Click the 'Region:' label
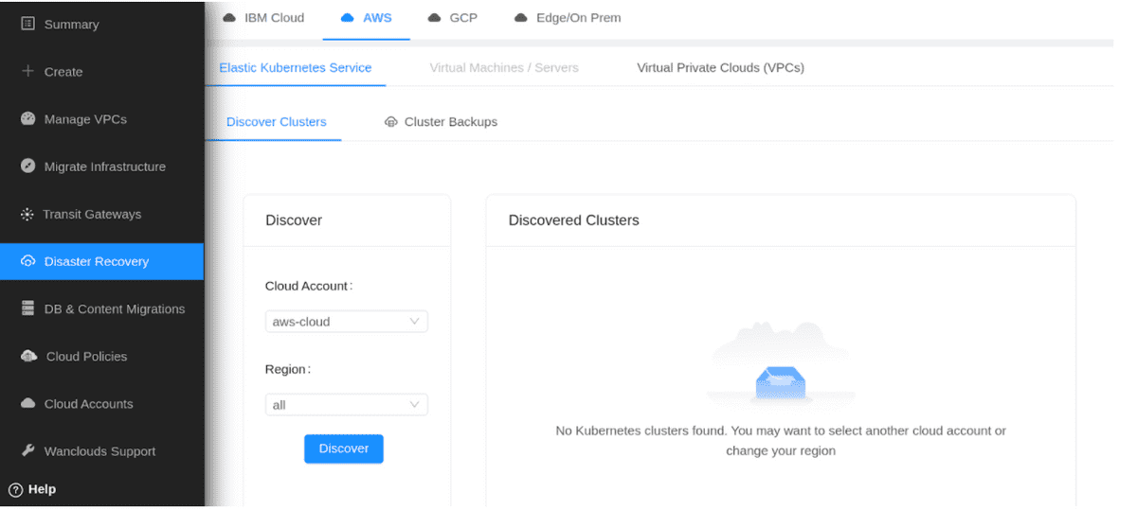Screen dimensions: 1137x510 (288, 369)
